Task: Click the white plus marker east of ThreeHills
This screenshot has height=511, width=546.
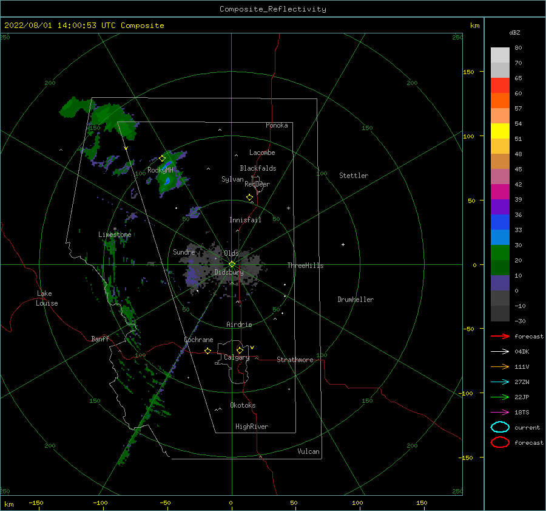Action: [x=343, y=244]
